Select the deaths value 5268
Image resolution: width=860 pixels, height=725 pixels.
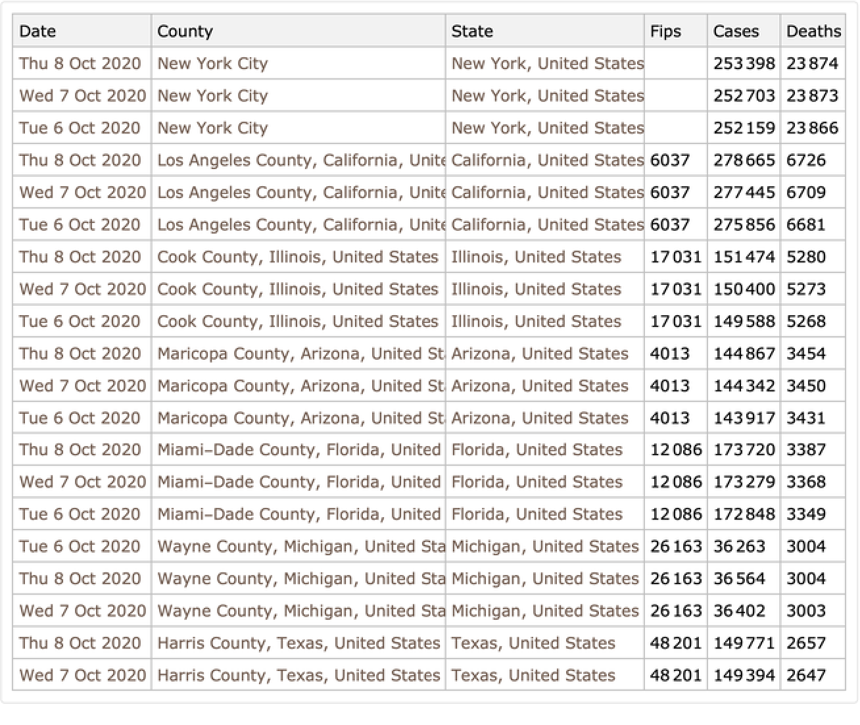pyautogui.click(x=806, y=322)
